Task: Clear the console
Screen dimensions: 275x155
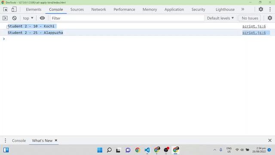Action: pyautogui.click(x=14, y=18)
